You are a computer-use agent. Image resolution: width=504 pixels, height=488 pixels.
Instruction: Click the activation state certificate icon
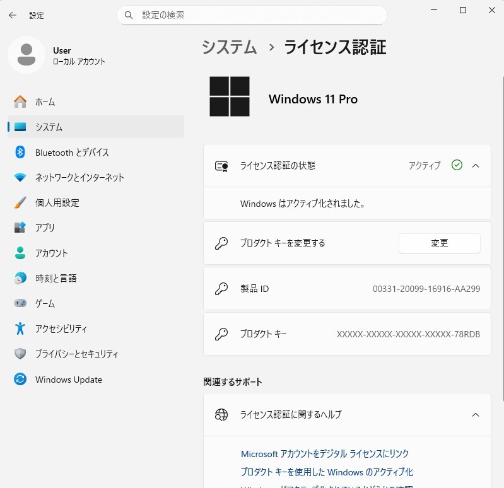(221, 166)
